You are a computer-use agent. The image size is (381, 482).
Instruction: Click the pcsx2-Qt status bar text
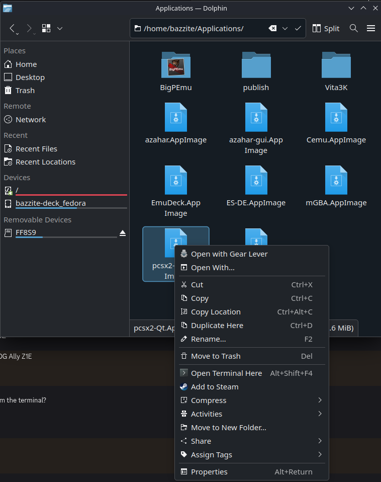(154, 328)
